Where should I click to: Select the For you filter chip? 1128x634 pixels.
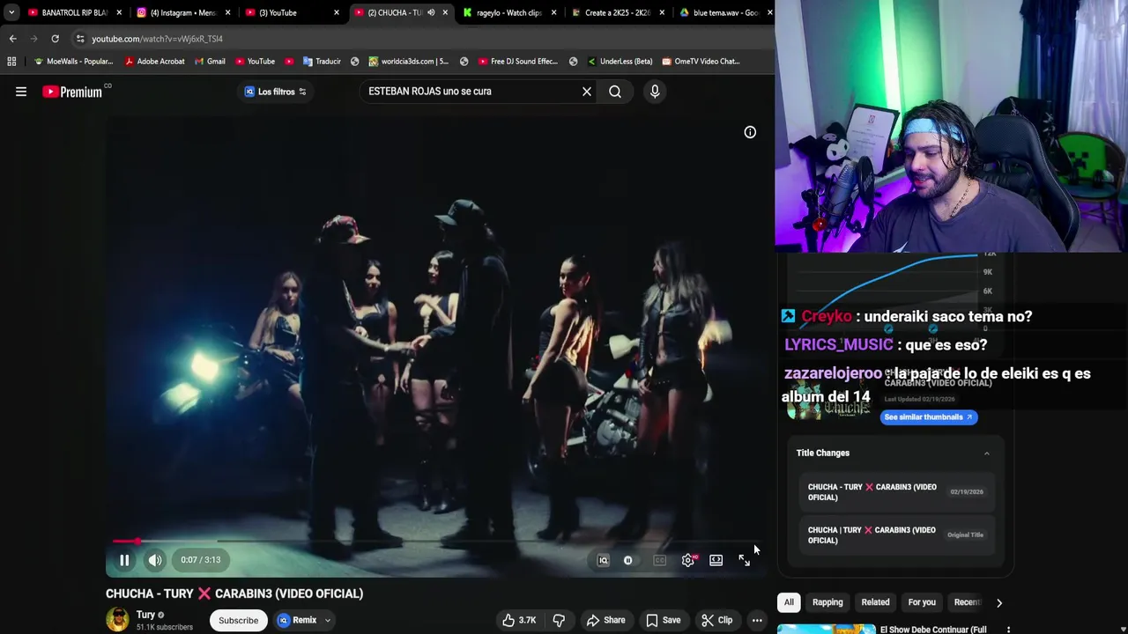click(x=922, y=603)
